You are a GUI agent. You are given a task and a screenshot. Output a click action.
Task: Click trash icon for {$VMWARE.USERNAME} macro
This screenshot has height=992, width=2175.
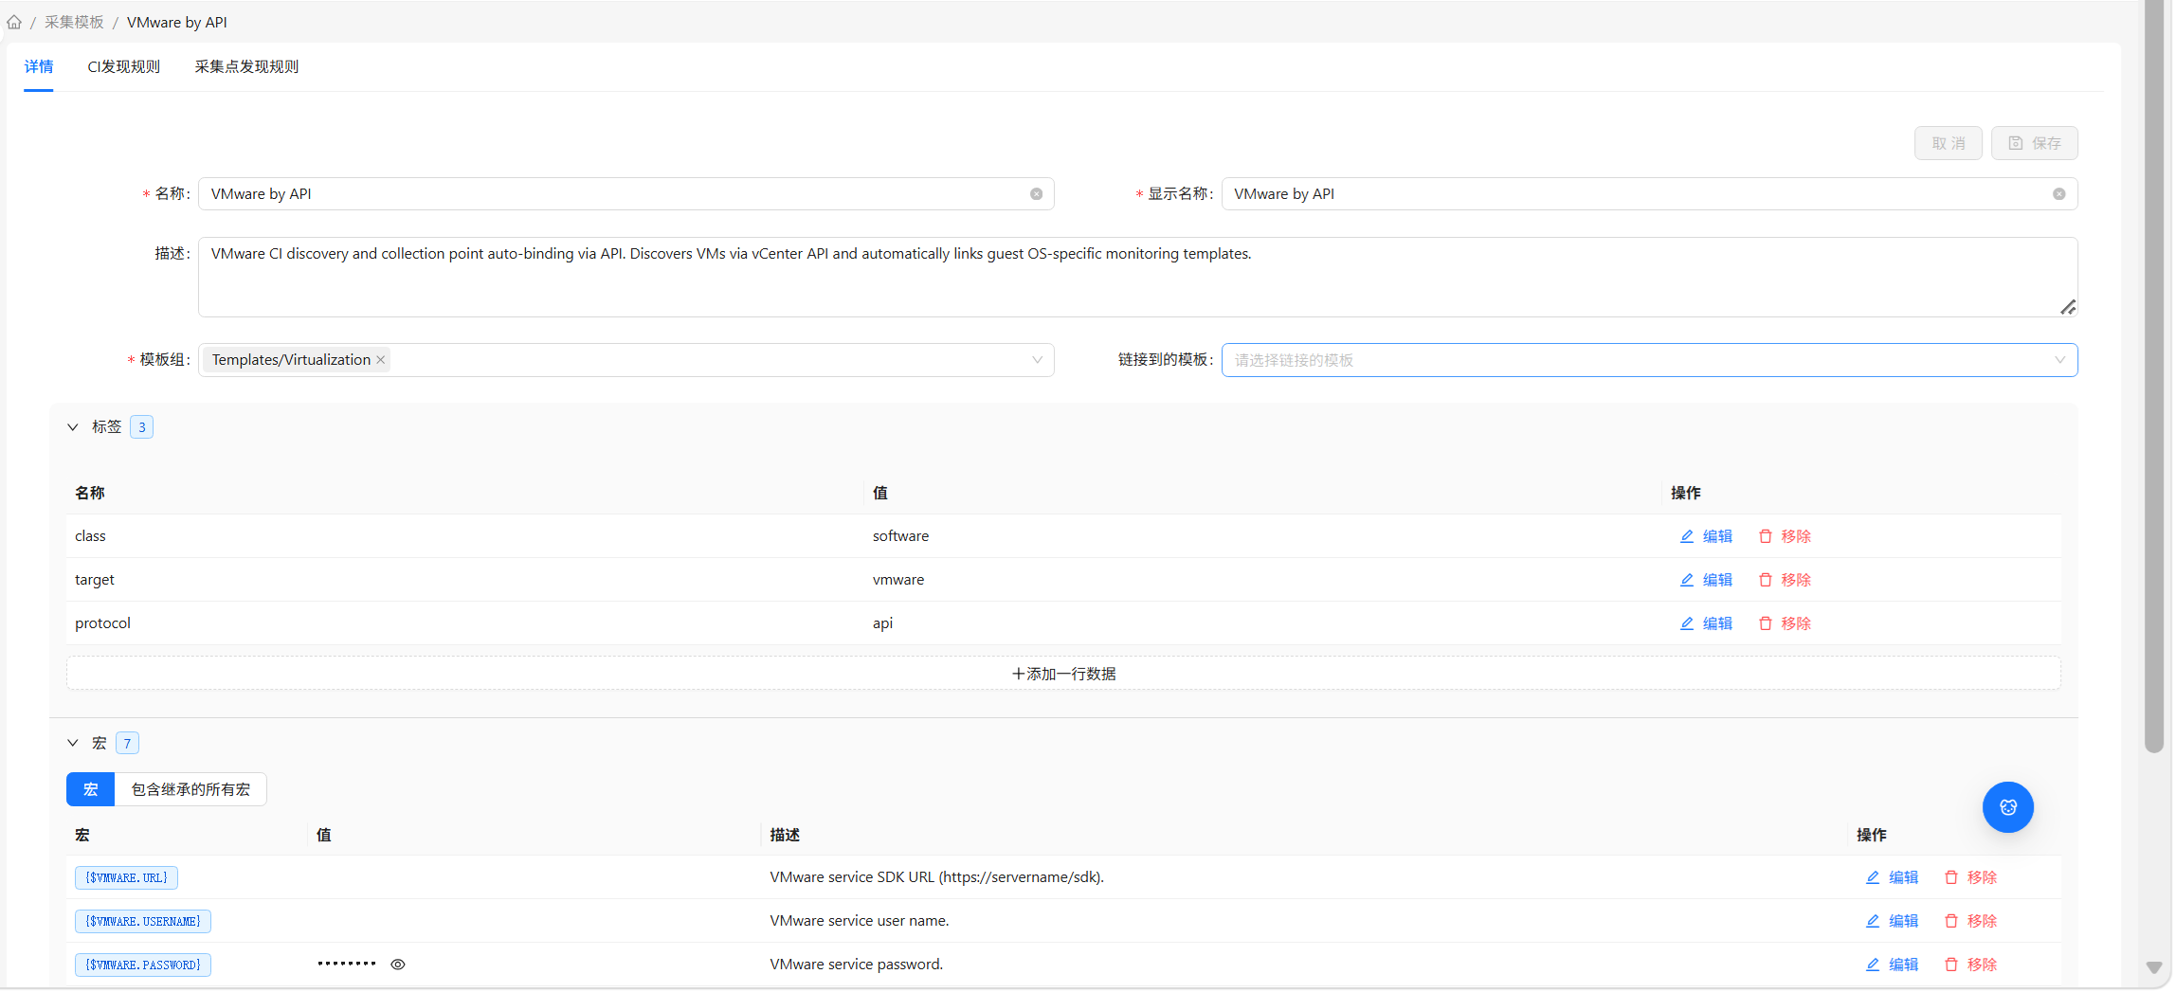(x=1950, y=921)
